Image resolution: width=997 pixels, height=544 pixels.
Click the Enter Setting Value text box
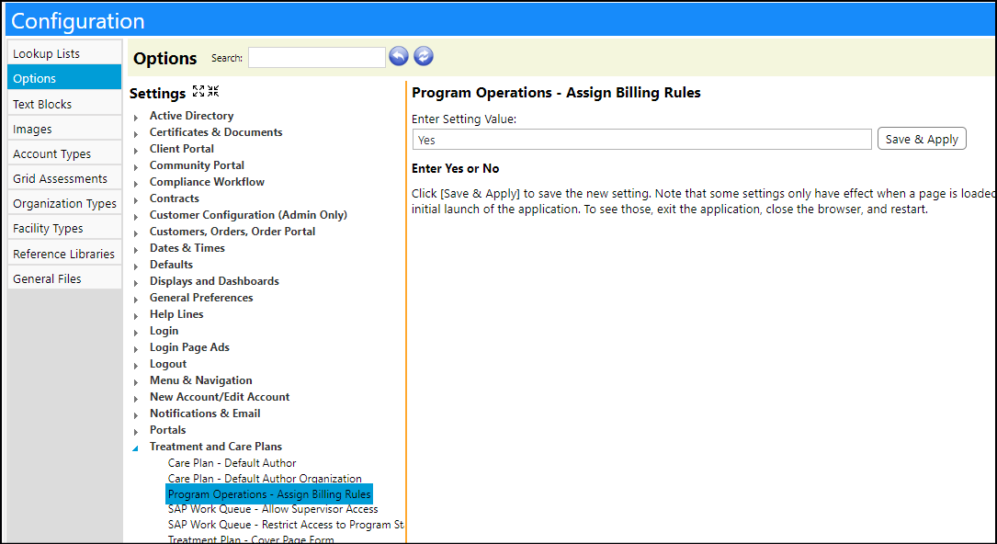(641, 140)
